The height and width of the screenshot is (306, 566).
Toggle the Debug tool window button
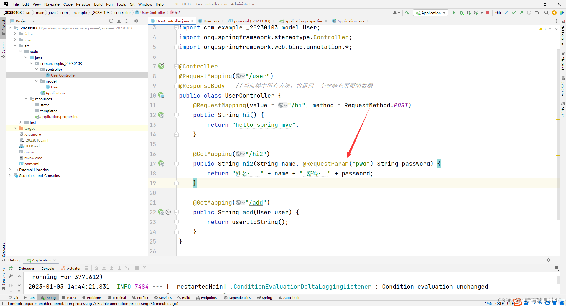48,297
